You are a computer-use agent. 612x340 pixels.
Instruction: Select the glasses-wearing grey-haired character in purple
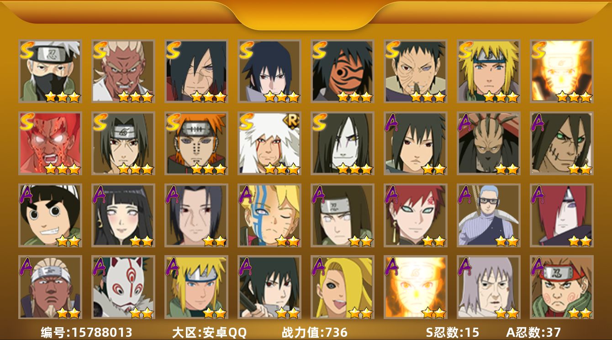[x=489, y=215]
